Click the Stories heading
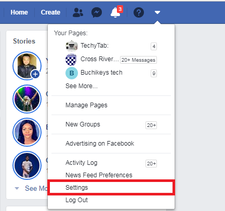Viewport: 225px width, 211px height. coord(24,41)
